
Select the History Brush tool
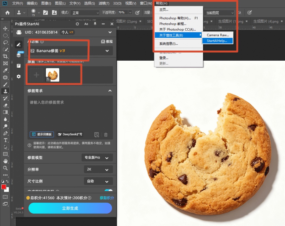click(5, 98)
